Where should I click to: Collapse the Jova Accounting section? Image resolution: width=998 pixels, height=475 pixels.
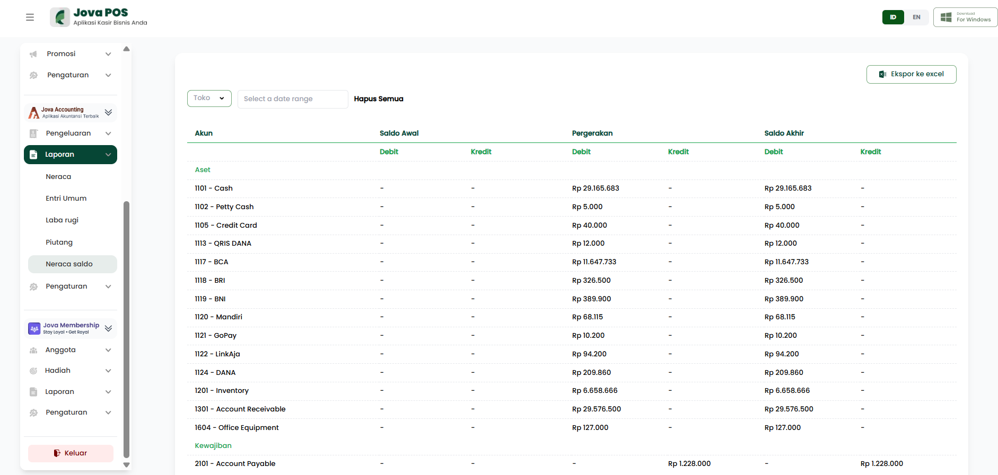click(x=108, y=112)
